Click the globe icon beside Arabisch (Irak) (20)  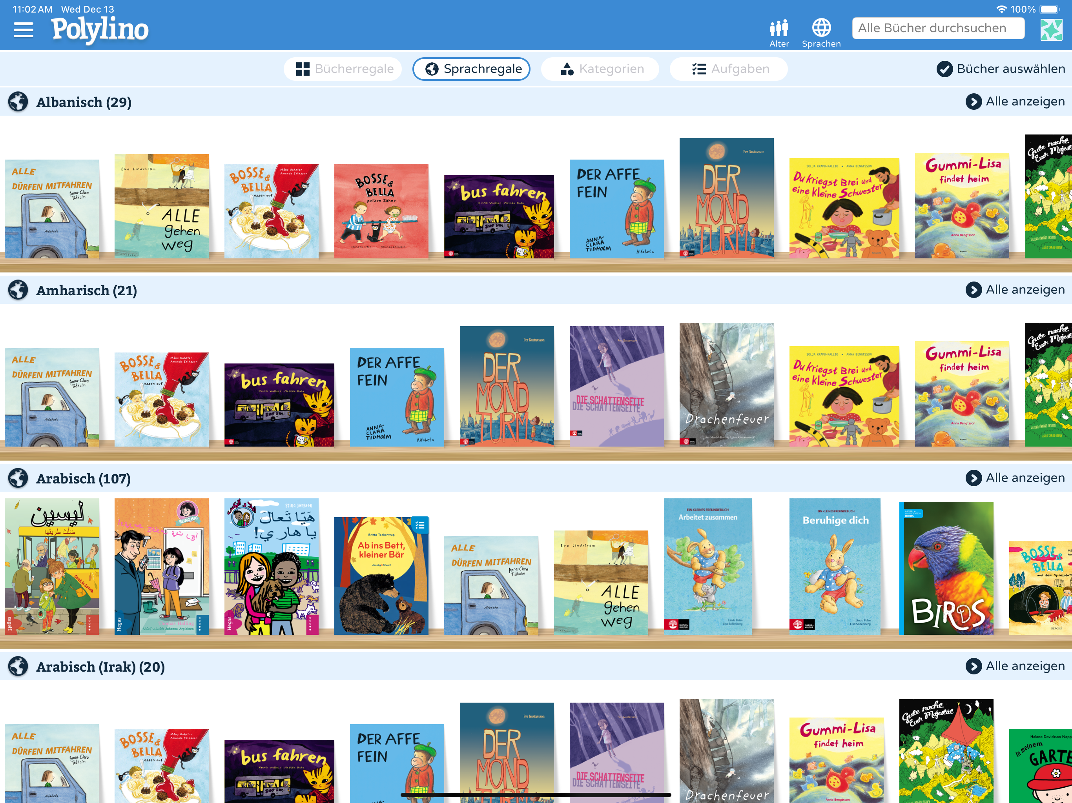pos(18,667)
